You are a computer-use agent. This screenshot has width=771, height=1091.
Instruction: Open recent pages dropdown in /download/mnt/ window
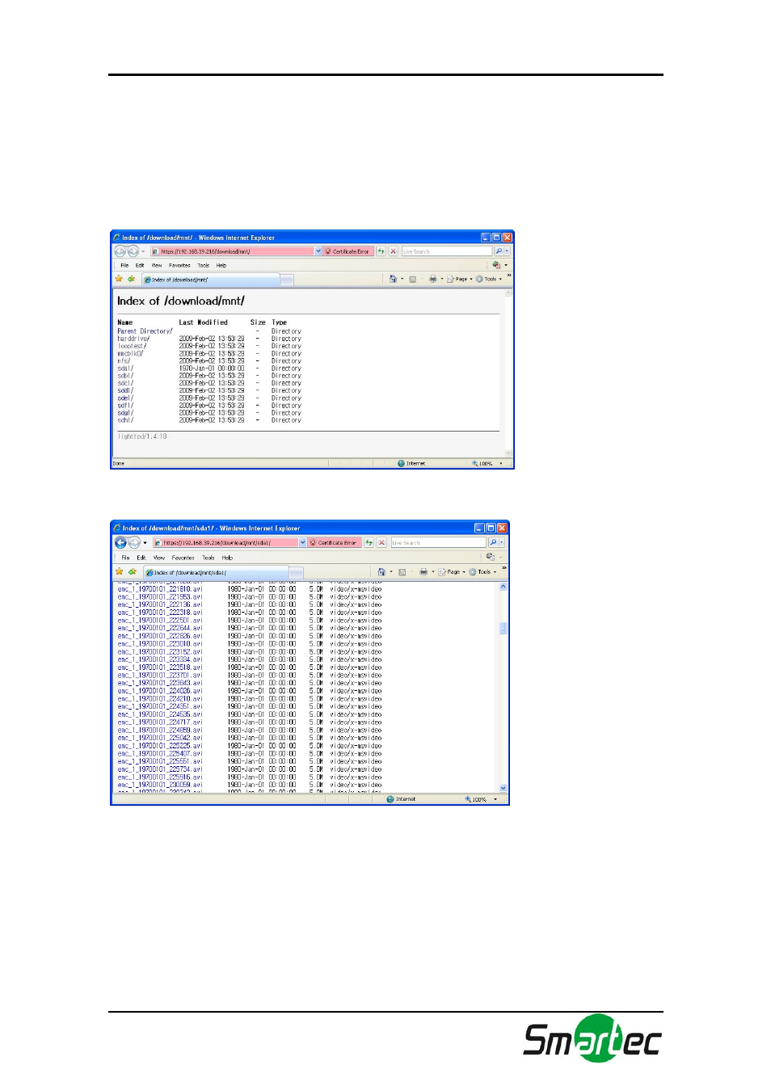143,251
